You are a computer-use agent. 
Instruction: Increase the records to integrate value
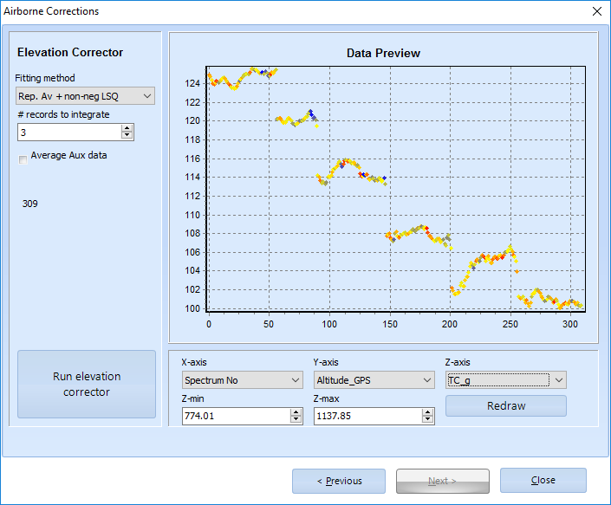pos(127,128)
